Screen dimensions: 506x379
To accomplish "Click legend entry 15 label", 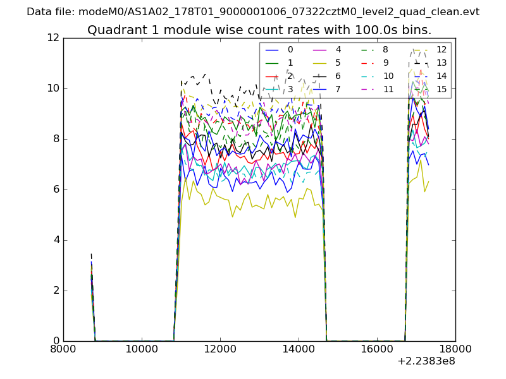I will (441, 89).
